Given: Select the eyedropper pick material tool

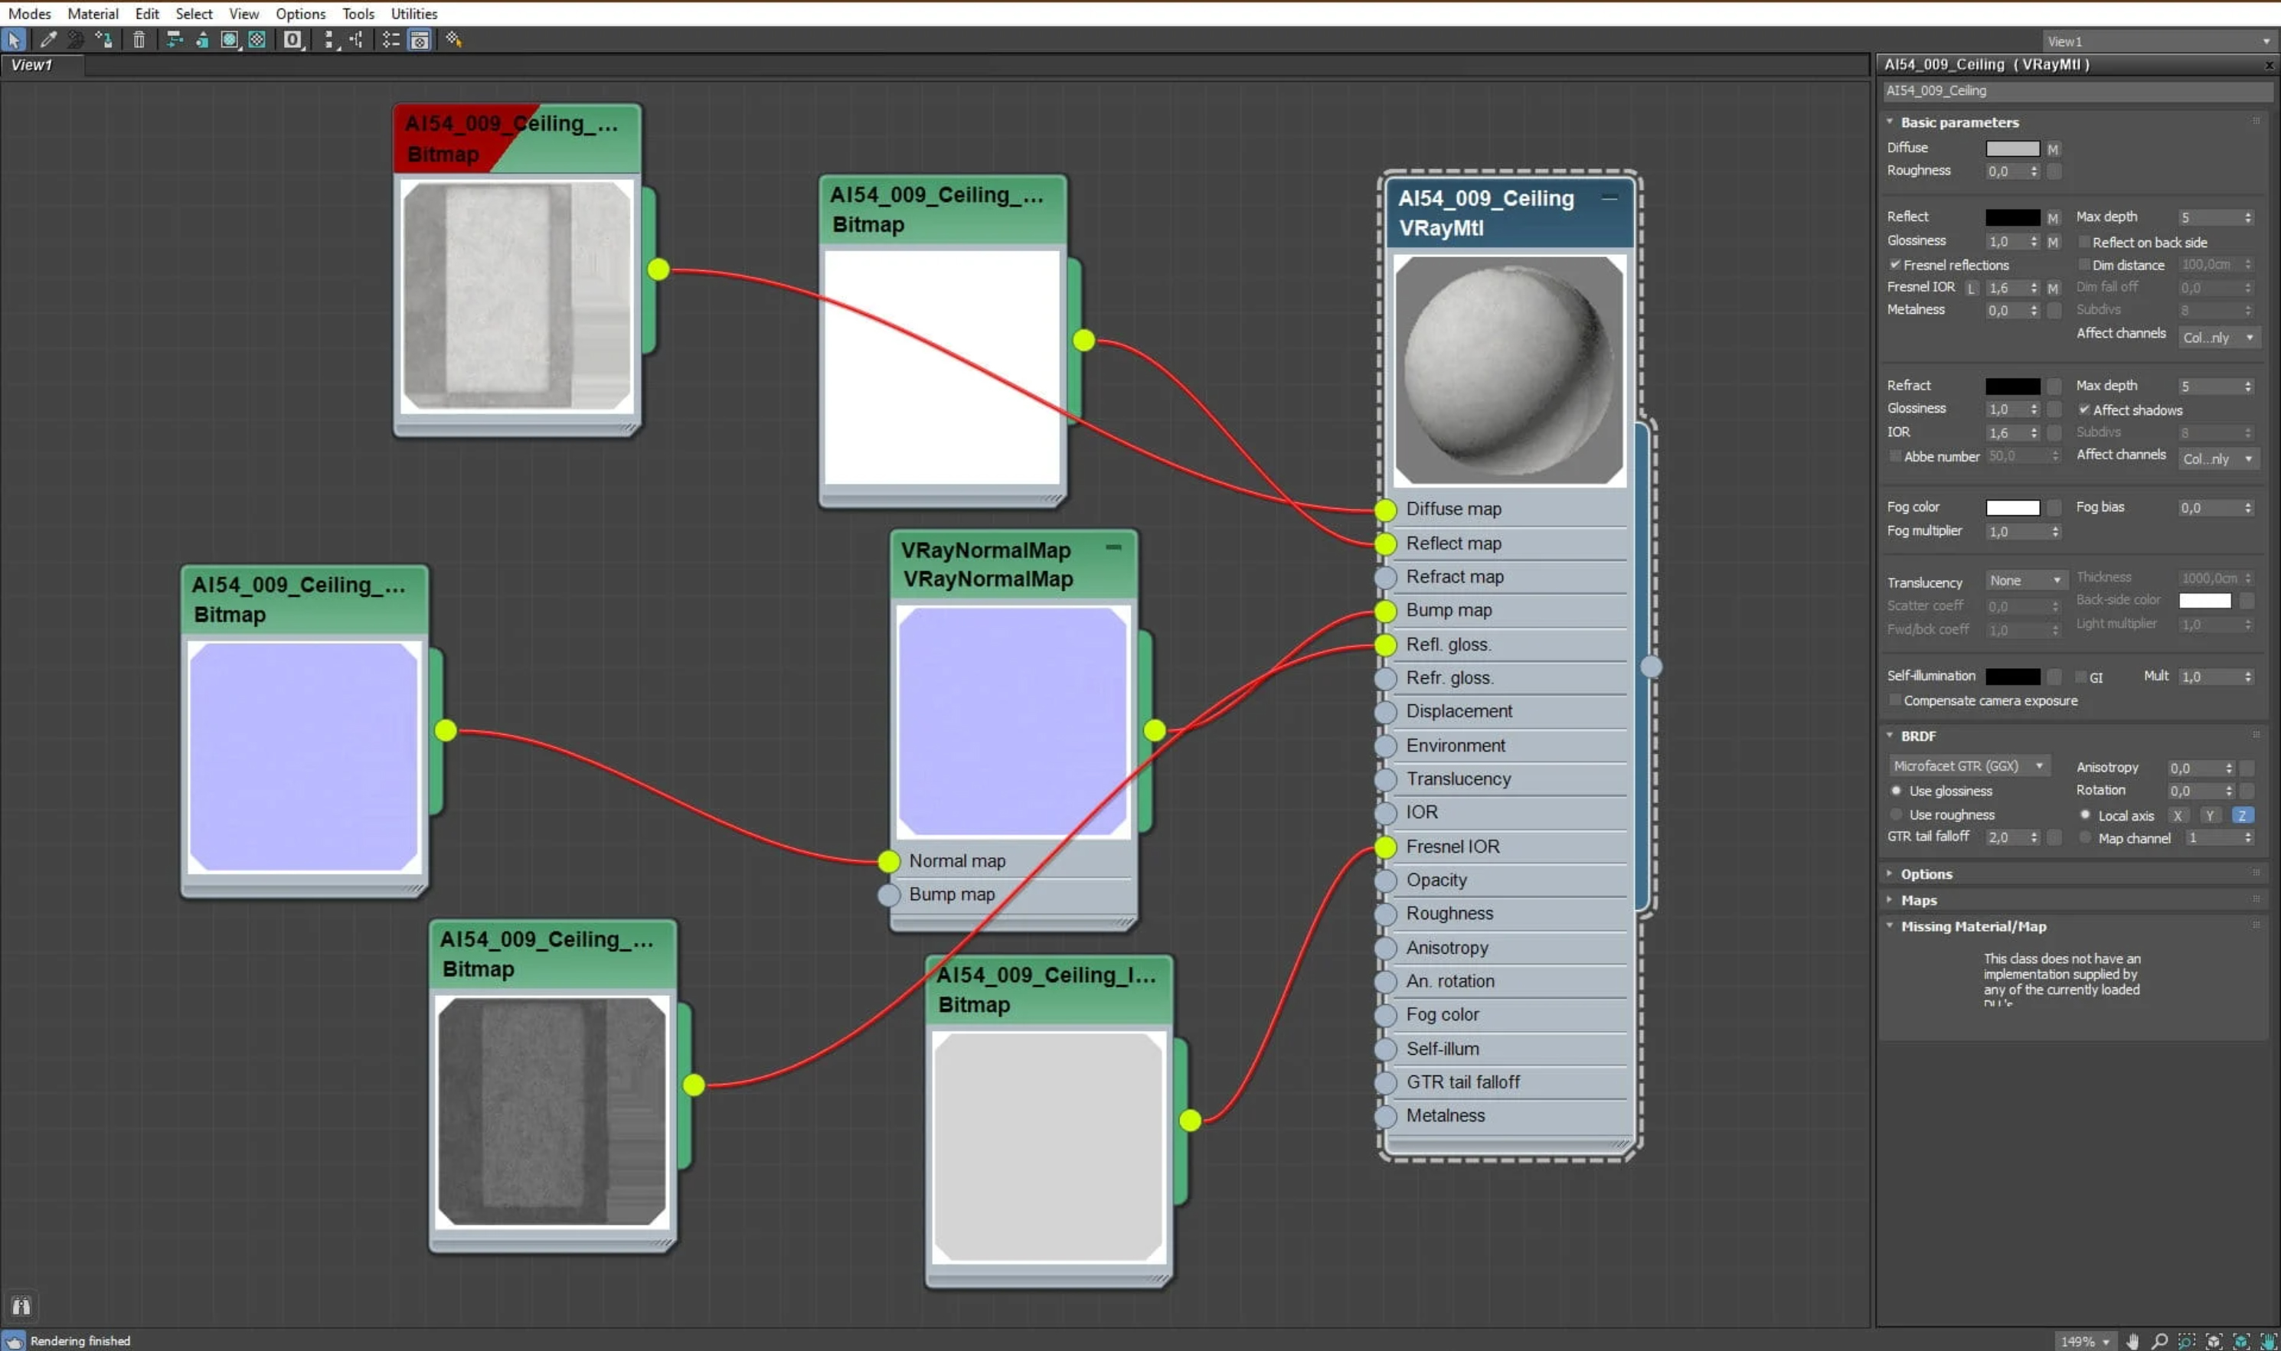Looking at the screenshot, I should (x=48, y=39).
